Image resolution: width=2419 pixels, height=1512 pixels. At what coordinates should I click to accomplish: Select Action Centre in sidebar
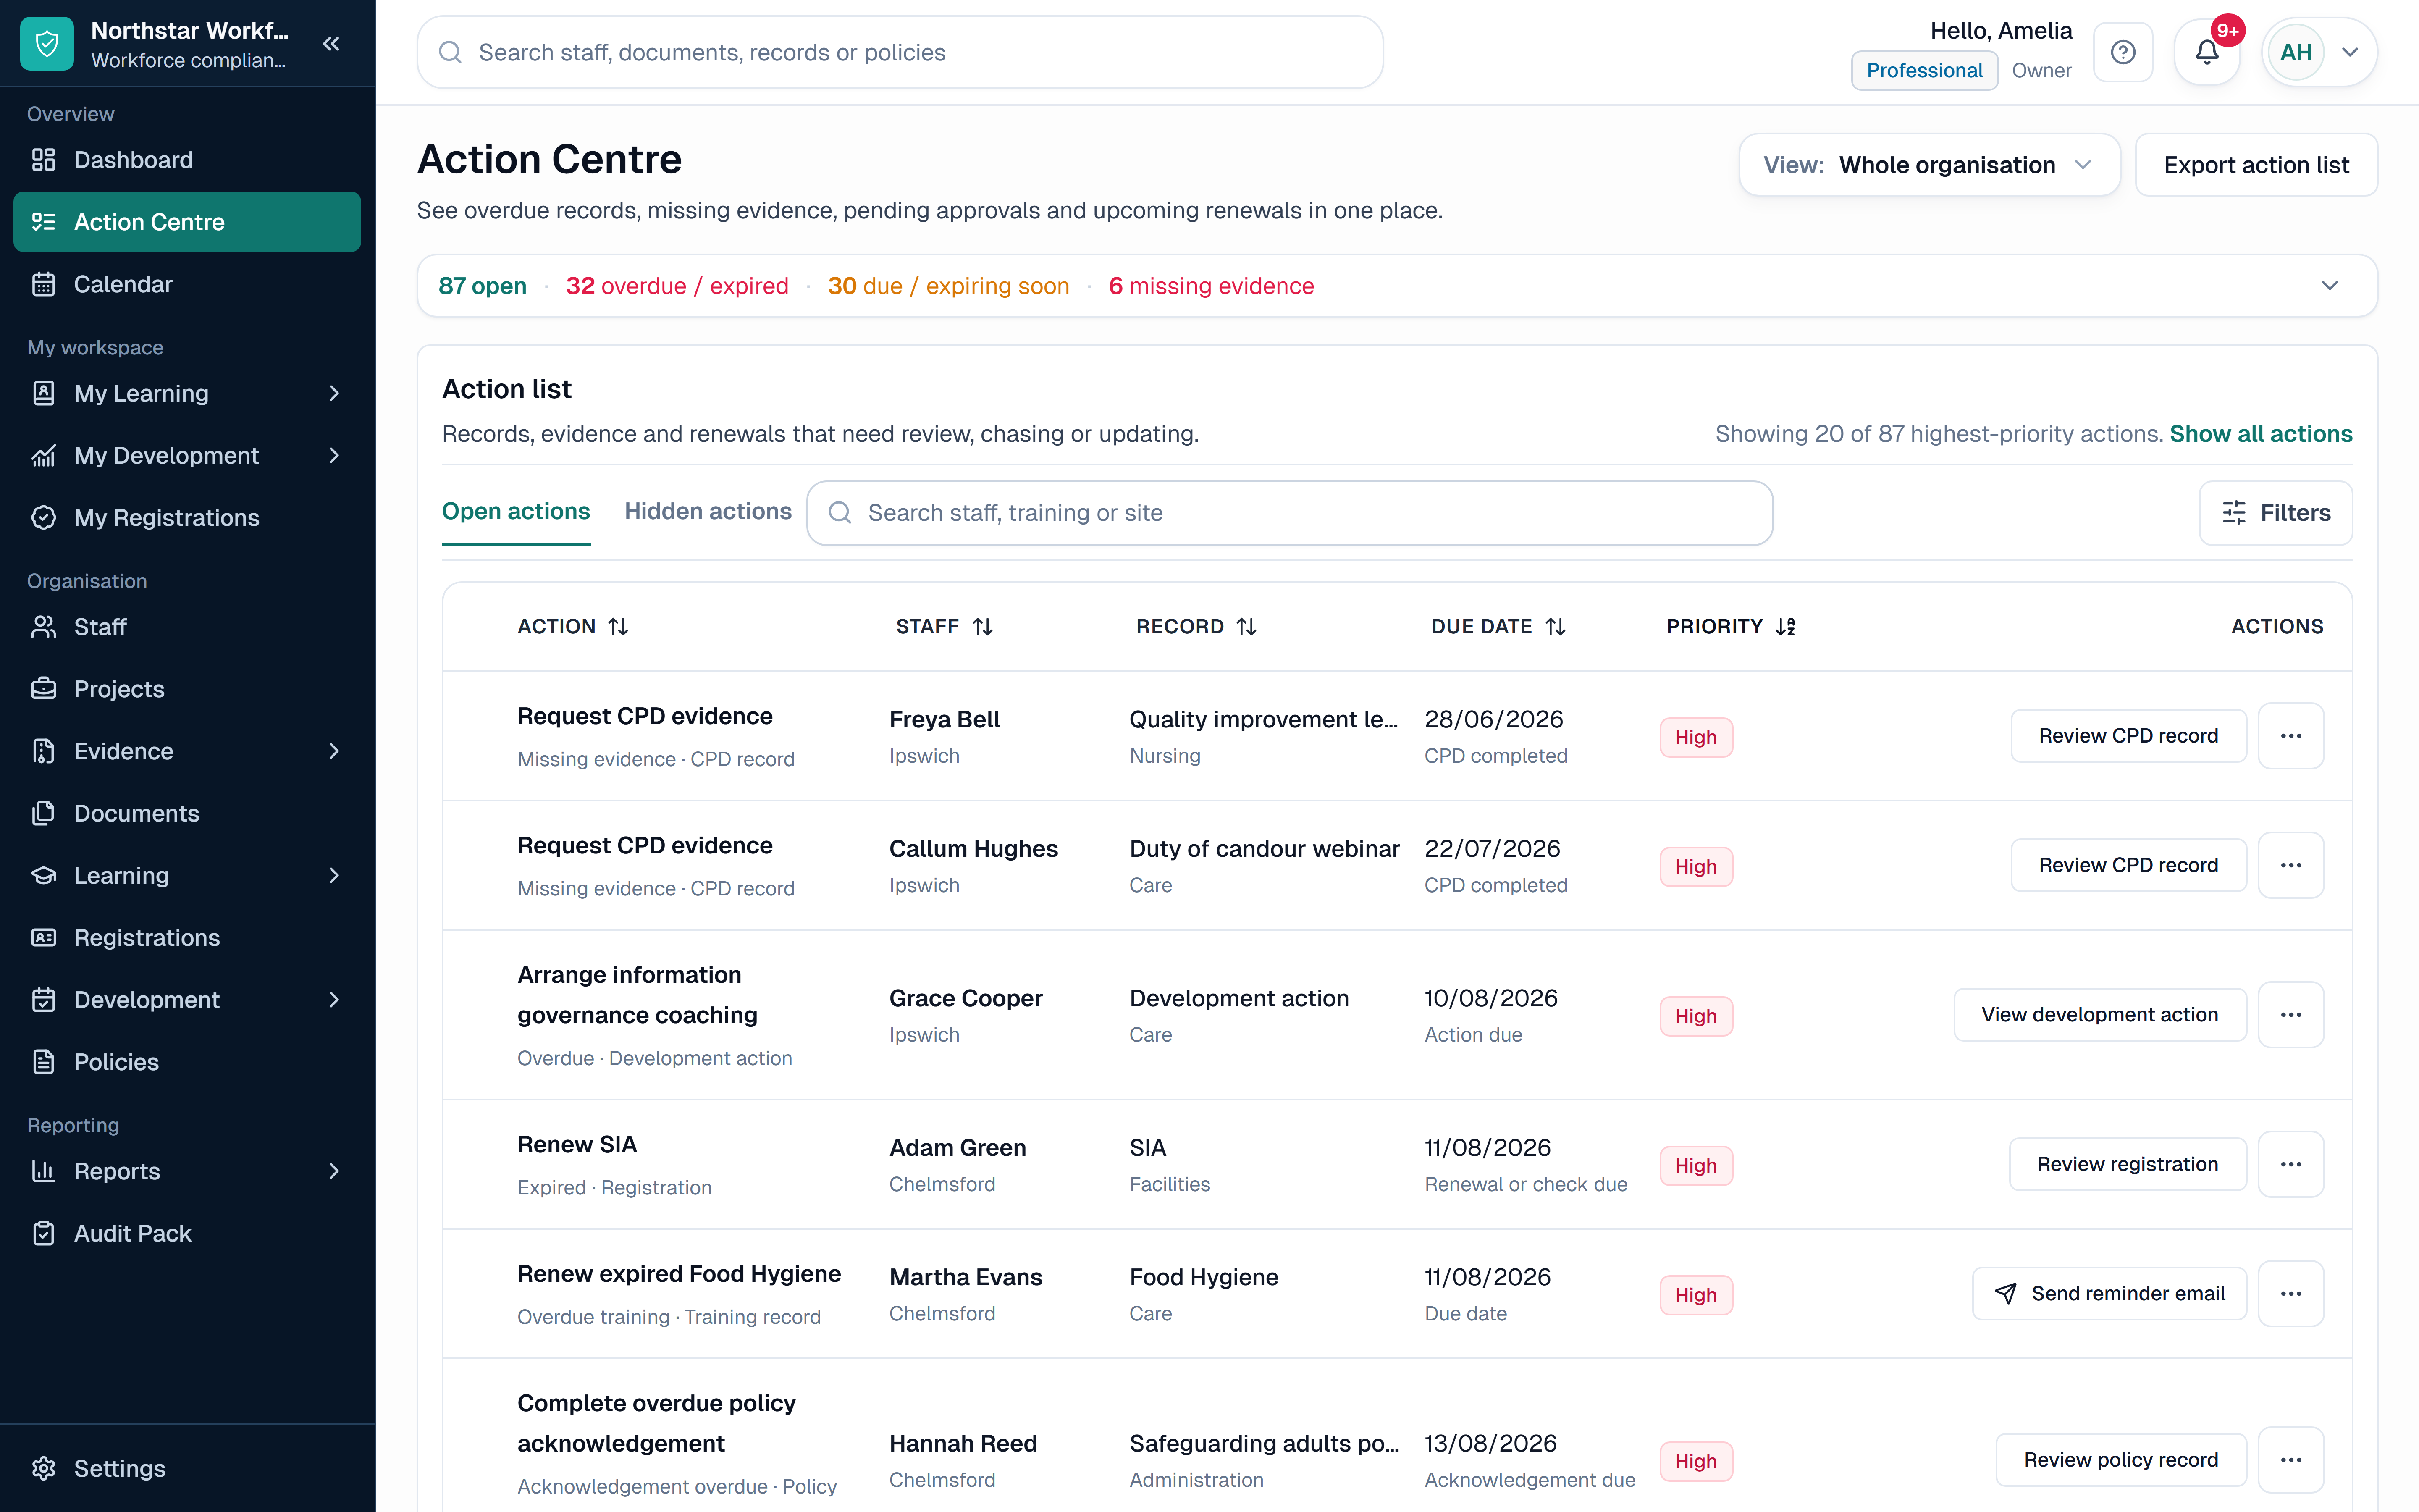[x=187, y=222]
